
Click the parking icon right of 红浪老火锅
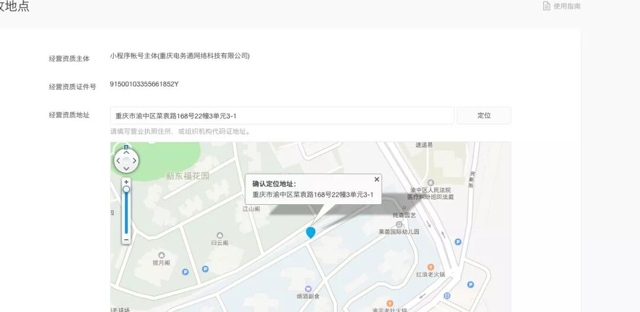470,285
